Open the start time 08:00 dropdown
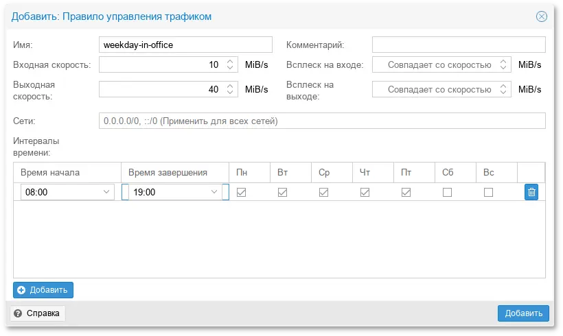Image resolution: width=563 pixels, height=336 pixels. click(106, 192)
